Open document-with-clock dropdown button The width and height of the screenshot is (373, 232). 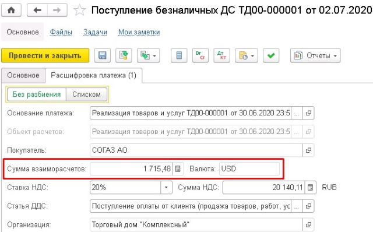coord(246,55)
